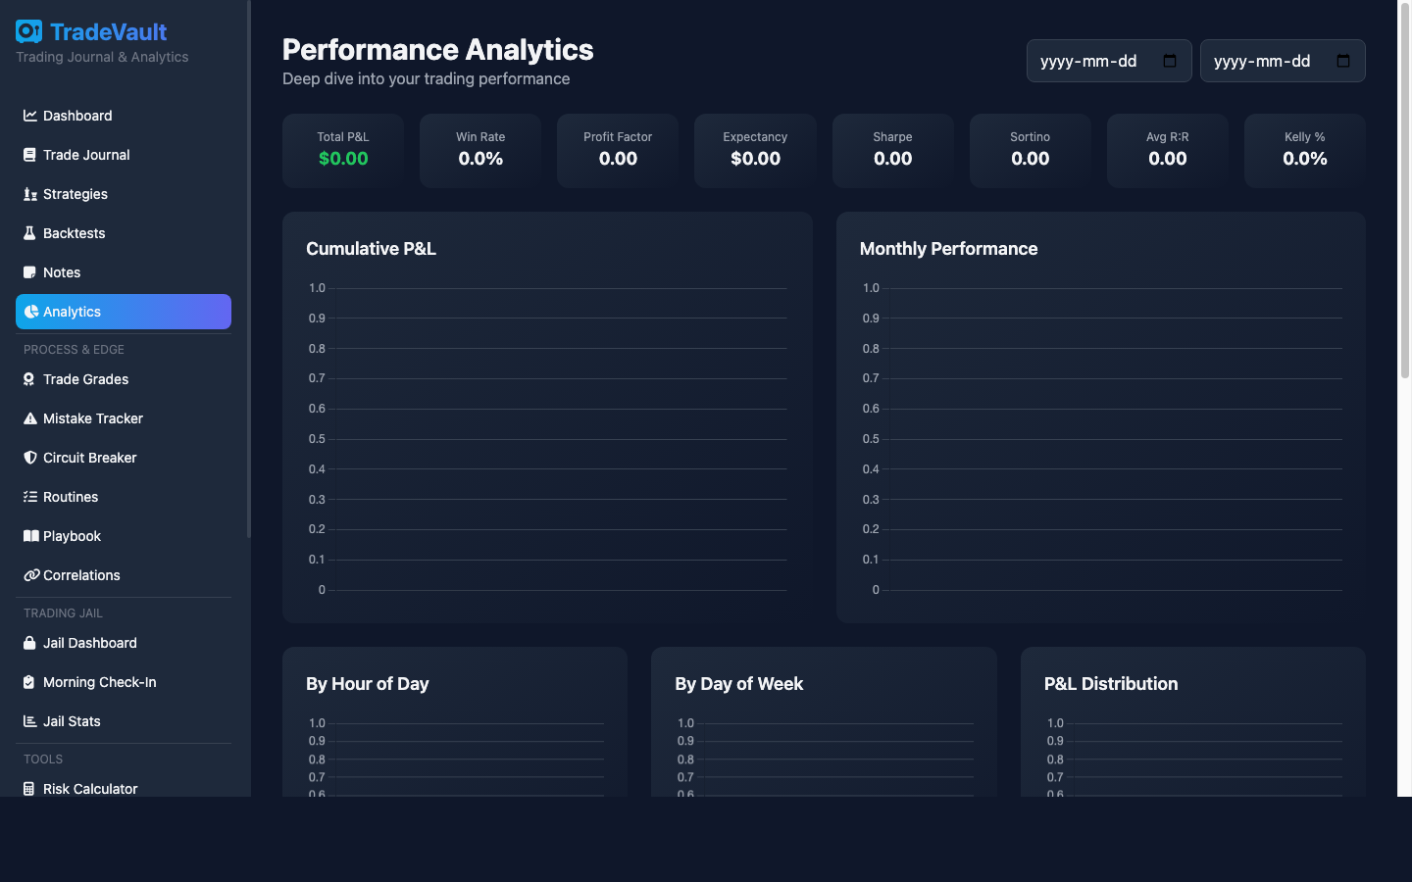The image size is (1412, 882).
Task: Select the Total P&L stat card
Action: [x=342, y=150]
